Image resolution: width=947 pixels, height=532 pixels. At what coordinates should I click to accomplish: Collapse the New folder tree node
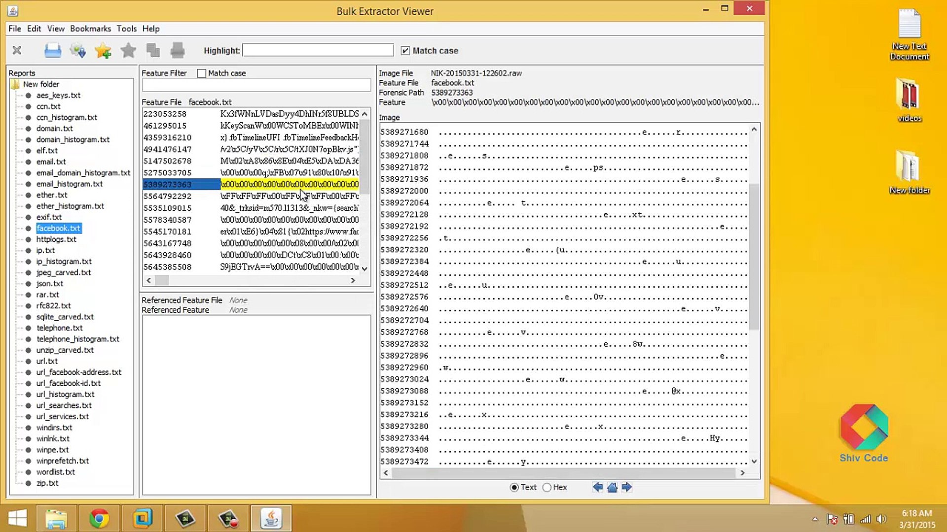[15, 84]
